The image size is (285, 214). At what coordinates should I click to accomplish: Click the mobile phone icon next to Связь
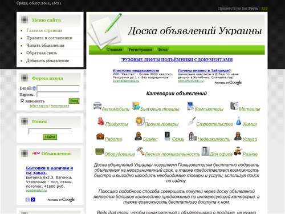(168, 136)
